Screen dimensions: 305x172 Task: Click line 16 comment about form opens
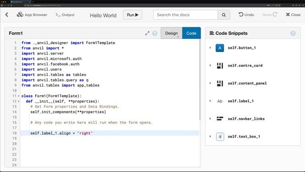click(x=91, y=122)
